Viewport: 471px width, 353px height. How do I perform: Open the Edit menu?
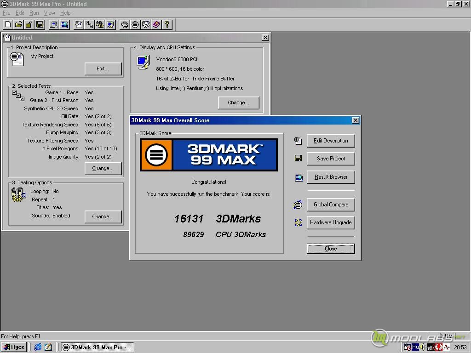pos(20,13)
